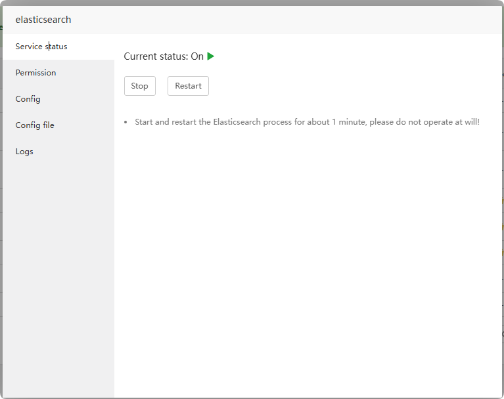This screenshot has width=504, height=399.
Task: Click the bullet point before the notice
Action: (126, 123)
